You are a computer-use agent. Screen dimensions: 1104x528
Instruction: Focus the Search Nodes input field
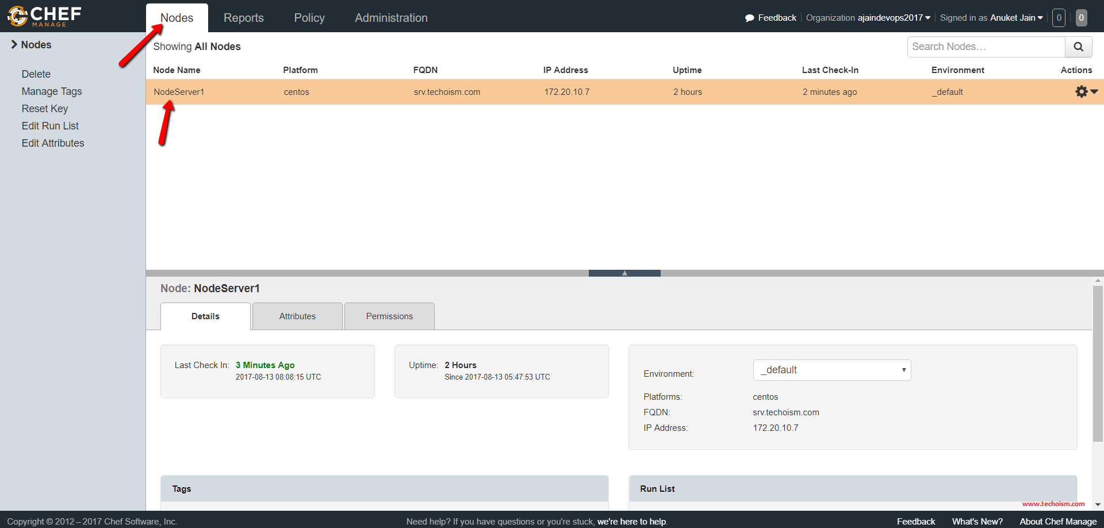pos(986,47)
